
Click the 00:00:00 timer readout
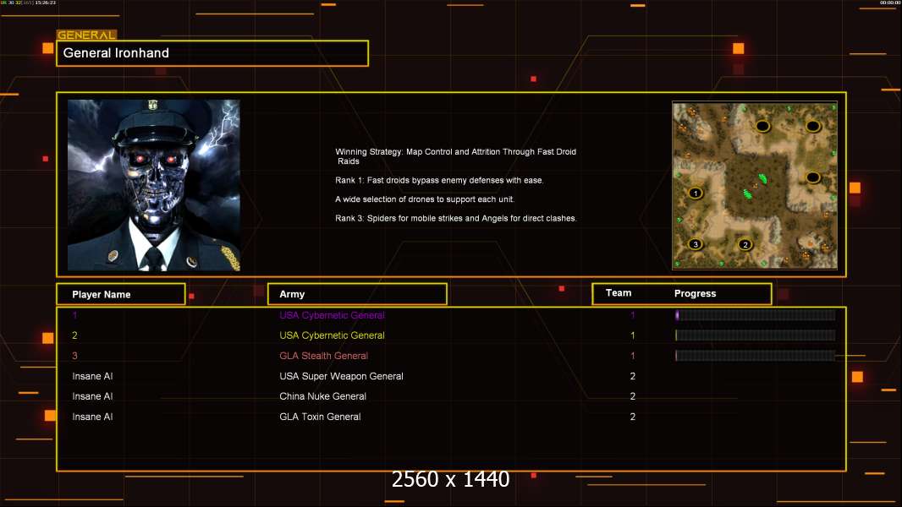889,3
